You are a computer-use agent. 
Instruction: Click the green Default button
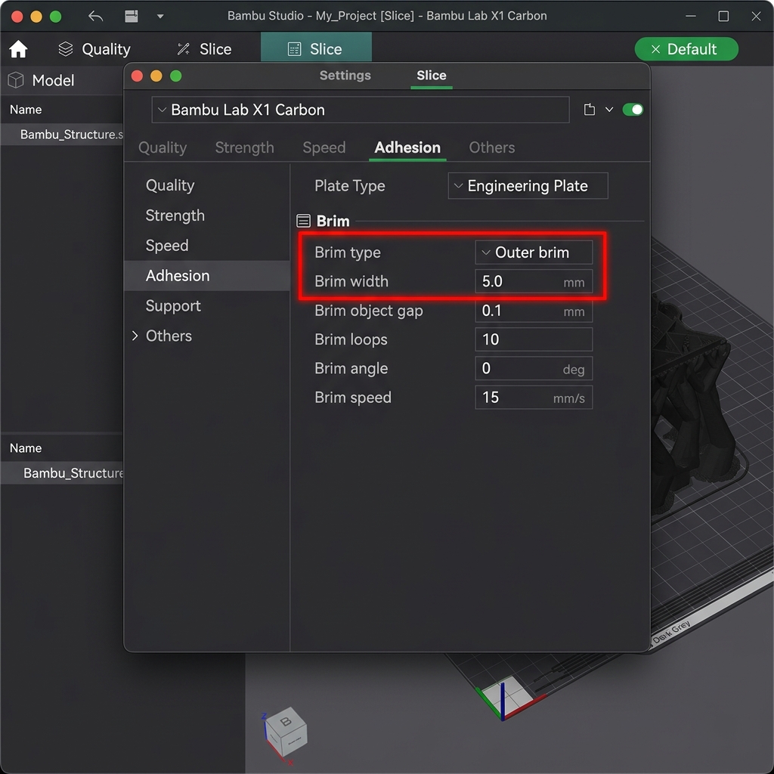686,49
